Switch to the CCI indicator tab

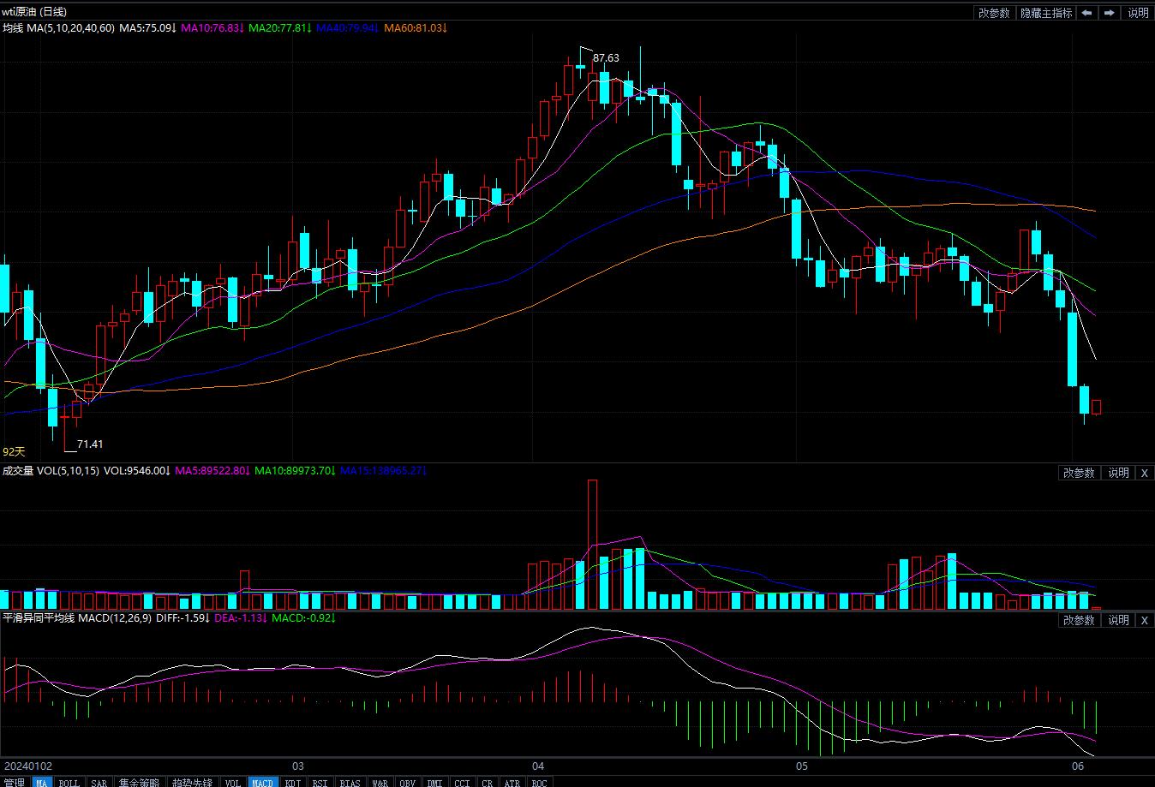pyautogui.click(x=462, y=783)
